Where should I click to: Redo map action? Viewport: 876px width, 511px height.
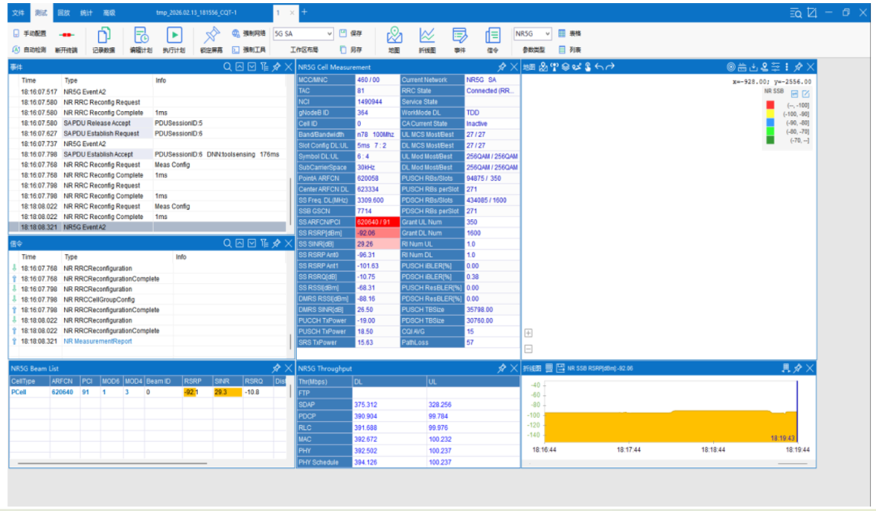pos(610,67)
